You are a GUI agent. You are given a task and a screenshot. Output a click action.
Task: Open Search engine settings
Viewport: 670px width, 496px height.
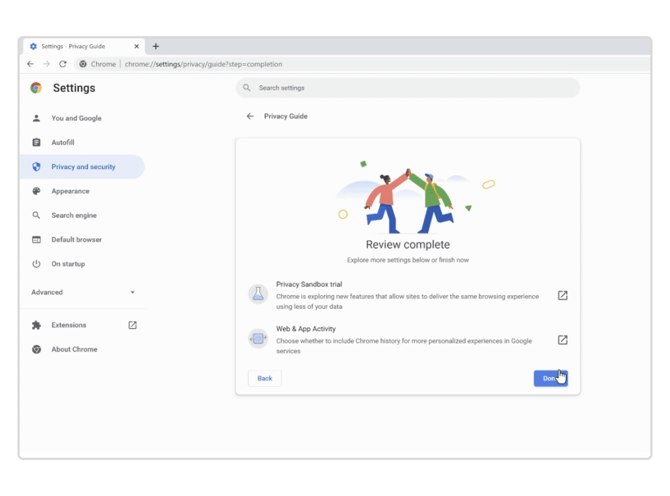pos(74,215)
